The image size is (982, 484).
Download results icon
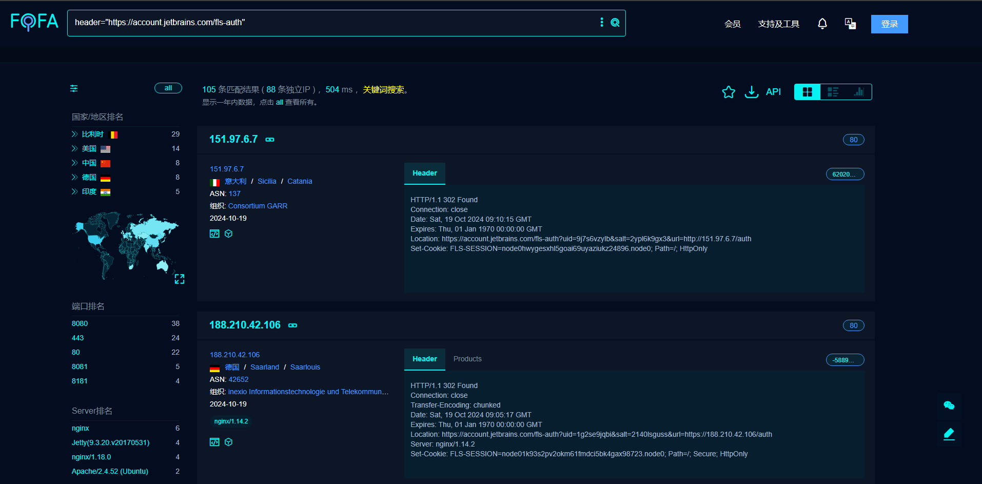coord(752,92)
